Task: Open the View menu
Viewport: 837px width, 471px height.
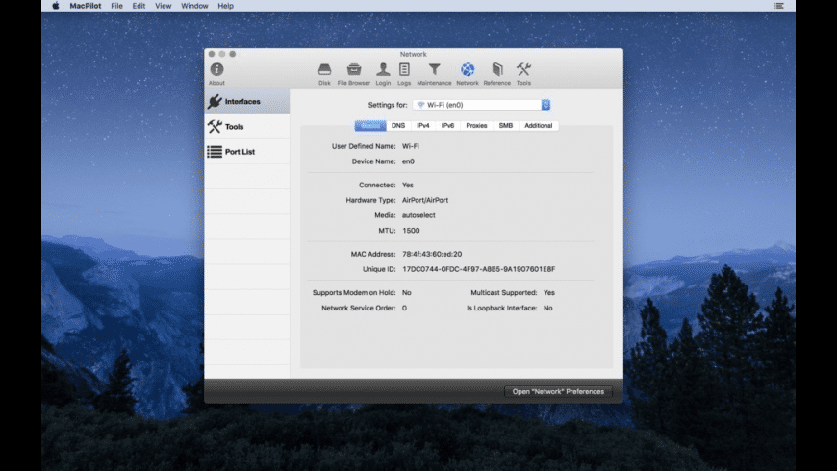Action: pos(163,6)
